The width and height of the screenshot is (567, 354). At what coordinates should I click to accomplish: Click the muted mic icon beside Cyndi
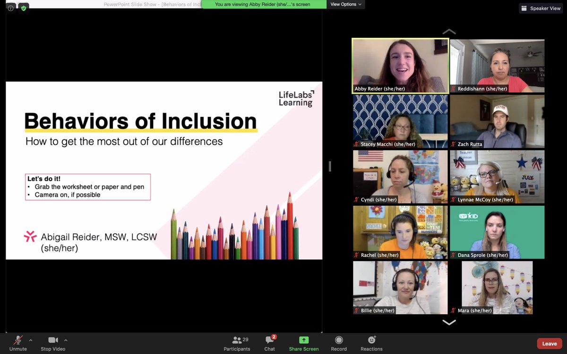[x=357, y=200]
